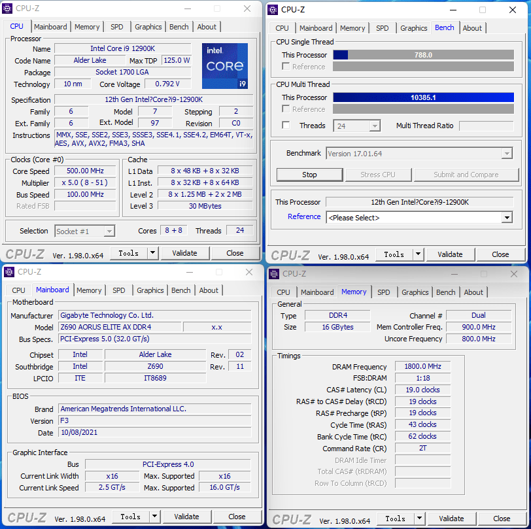Click Tools button in Bench window
This screenshot has height=529, width=531.
(394, 254)
